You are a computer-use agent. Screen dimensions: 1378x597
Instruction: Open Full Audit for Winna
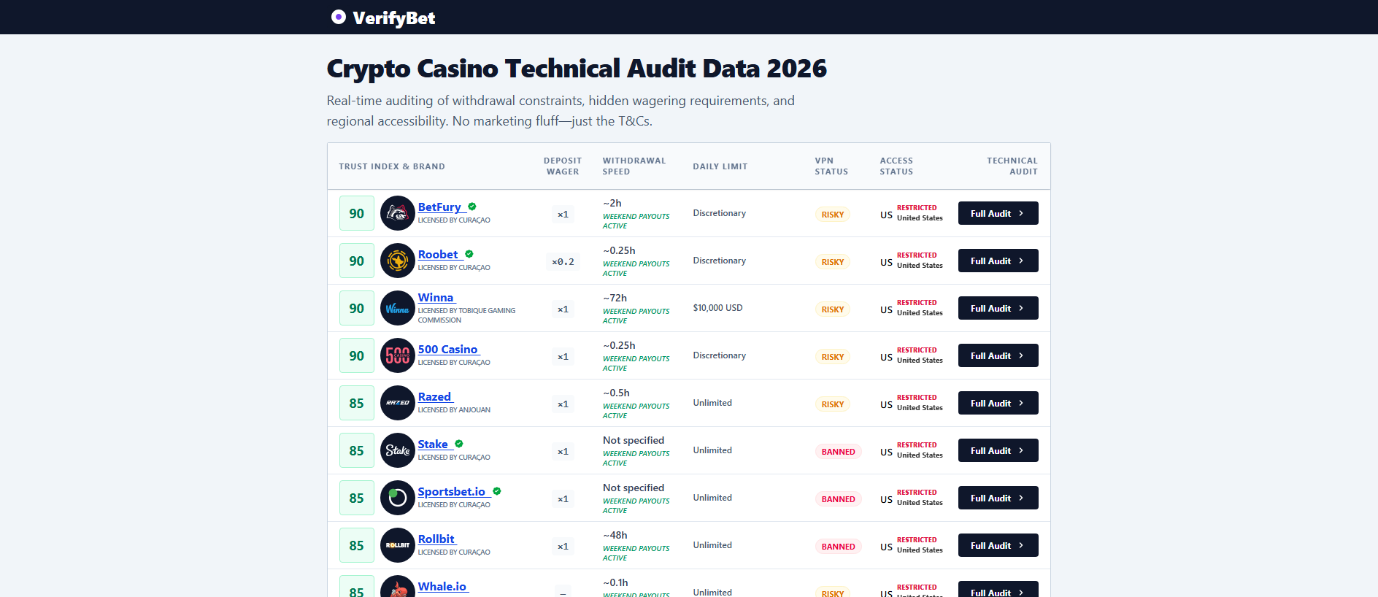(x=998, y=308)
